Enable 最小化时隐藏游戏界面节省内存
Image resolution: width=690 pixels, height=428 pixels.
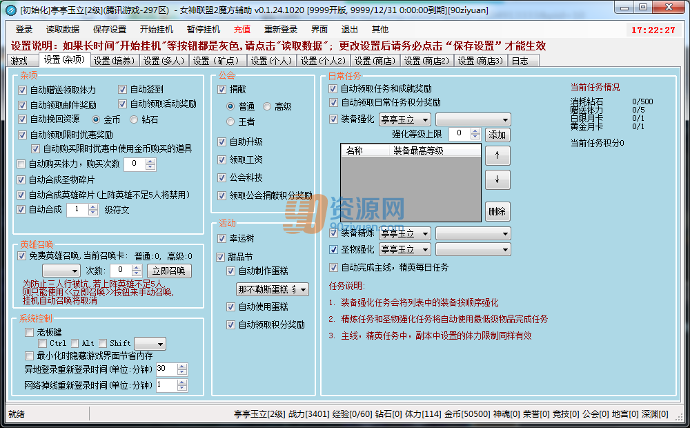pyautogui.click(x=30, y=356)
